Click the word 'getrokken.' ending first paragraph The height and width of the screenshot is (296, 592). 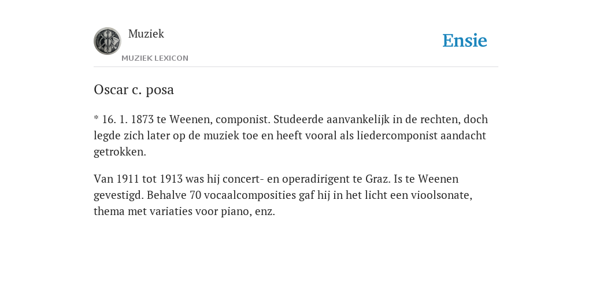(x=120, y=152)
